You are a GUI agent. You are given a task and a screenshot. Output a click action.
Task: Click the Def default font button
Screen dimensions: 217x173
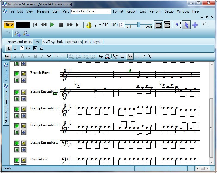[49, 56]
